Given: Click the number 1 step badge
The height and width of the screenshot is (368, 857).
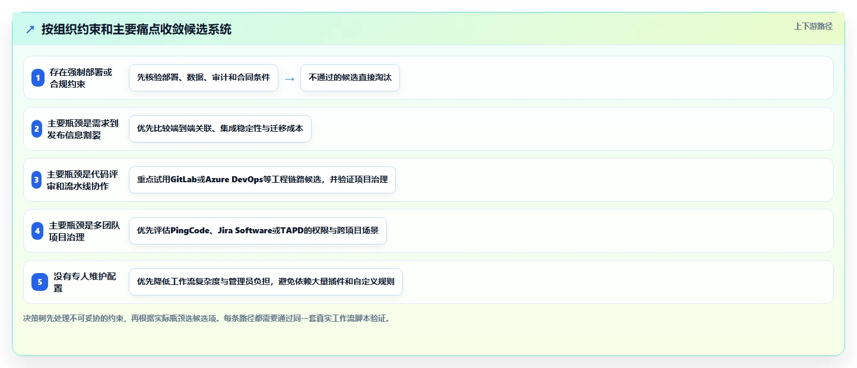Looking at the screenshot, I should coord(38,78).
